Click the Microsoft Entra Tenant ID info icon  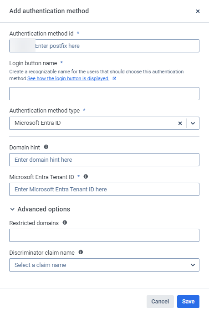pos(86,176)
